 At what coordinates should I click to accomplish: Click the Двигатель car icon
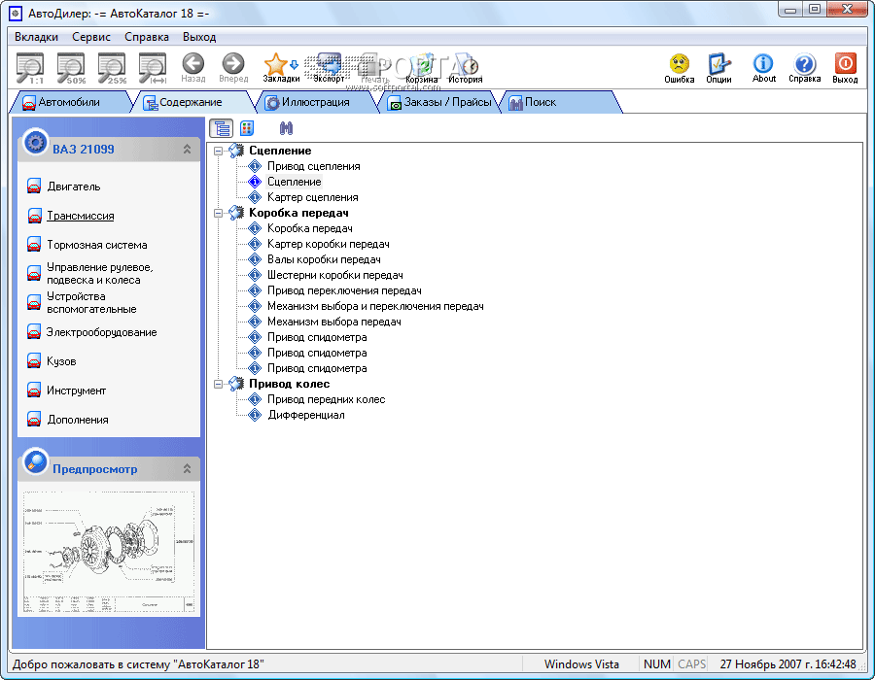click(34, 187)
